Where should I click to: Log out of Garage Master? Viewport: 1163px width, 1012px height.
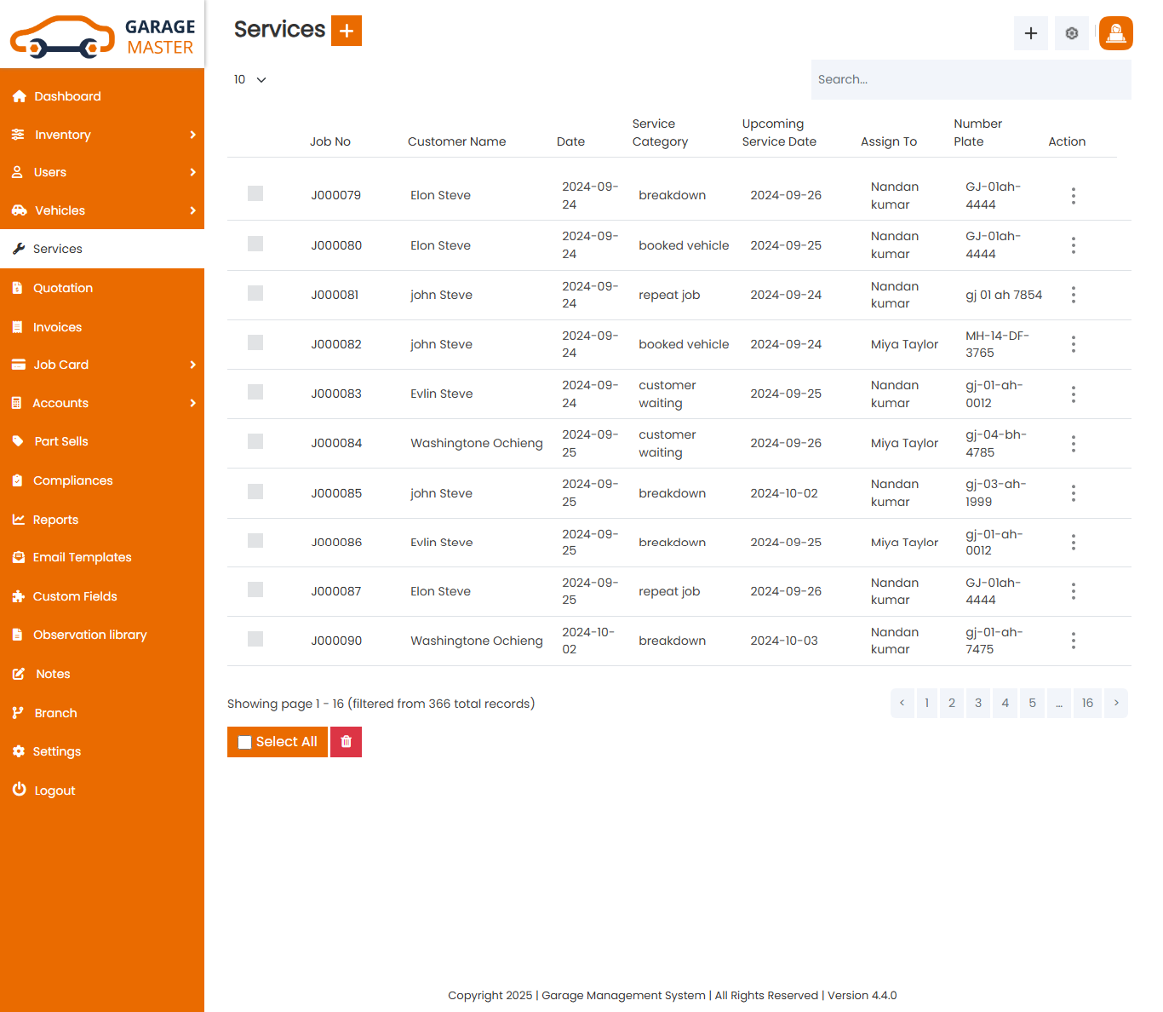54,790
